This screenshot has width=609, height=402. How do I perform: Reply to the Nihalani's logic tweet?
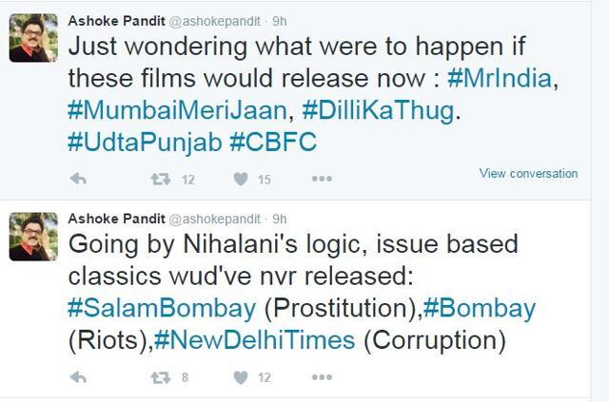[x=78, y=377]
